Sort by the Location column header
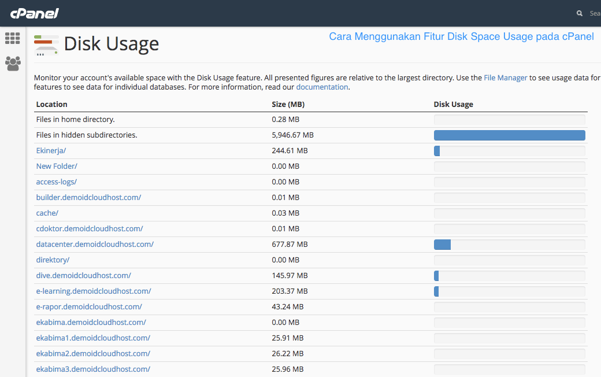The height and width of the screenshot is (377, 601). [x=51, y=104]
